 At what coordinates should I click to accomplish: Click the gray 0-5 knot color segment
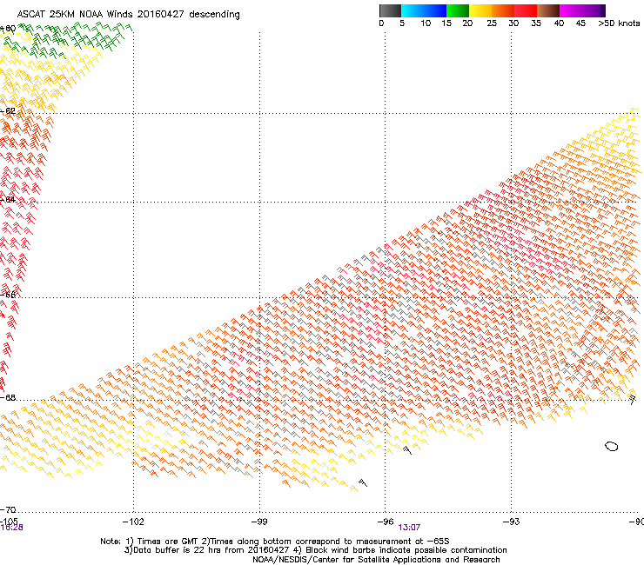pyautogui.click(x=390, y=10)
